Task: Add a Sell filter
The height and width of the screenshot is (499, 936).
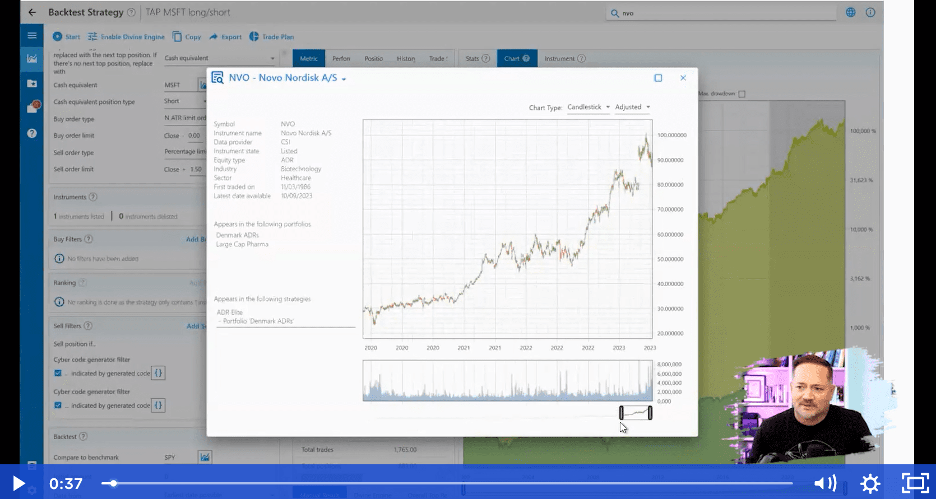Action: tap(196, 326)
